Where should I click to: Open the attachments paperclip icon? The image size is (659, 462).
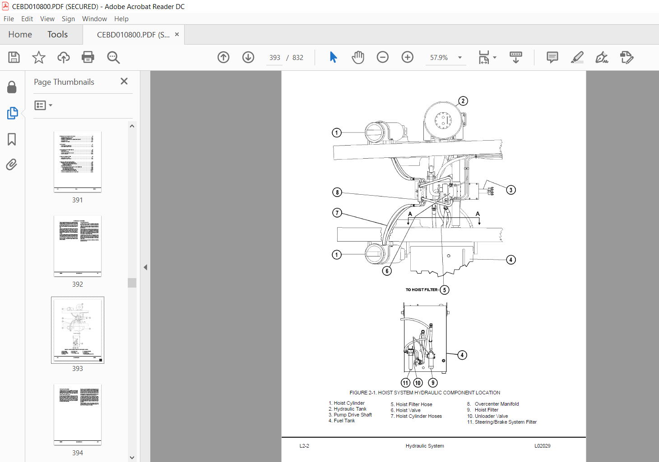(12, 165)
